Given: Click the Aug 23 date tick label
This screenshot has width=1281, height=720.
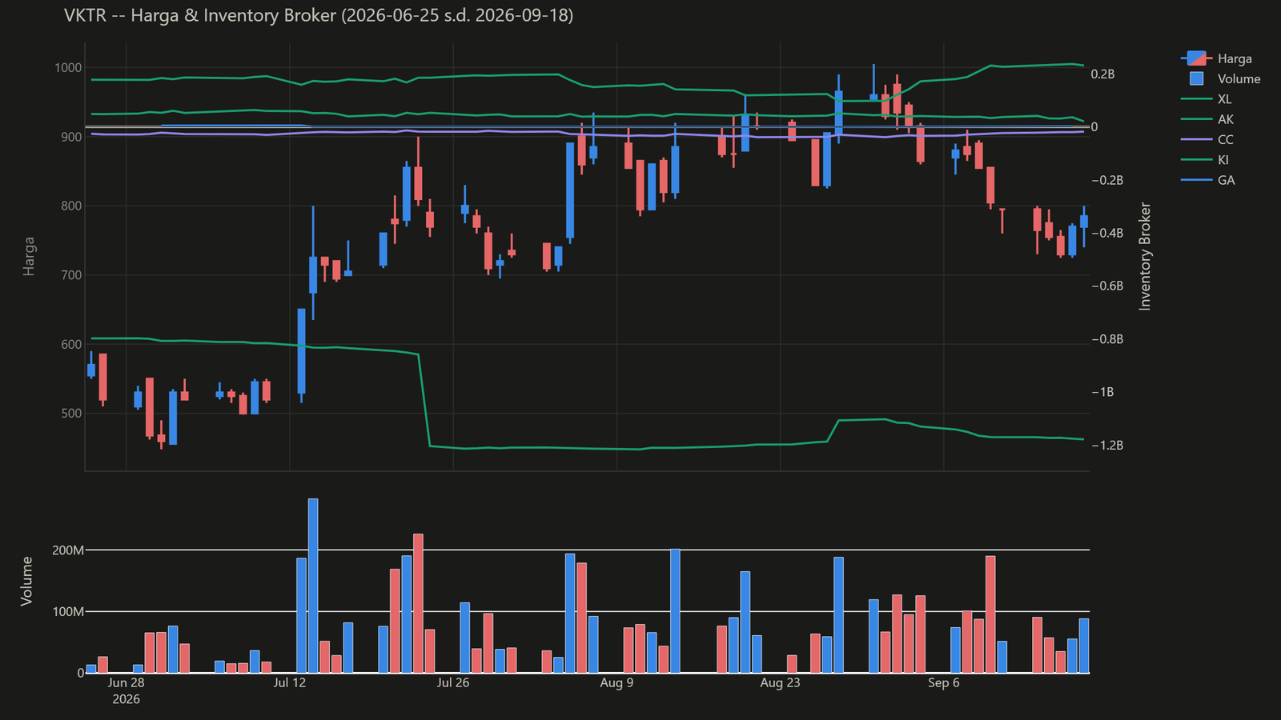Looking at the screenshot, I should (x=780, y=682).
